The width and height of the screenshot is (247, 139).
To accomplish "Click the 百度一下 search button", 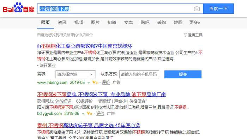I will pos(218,9).
